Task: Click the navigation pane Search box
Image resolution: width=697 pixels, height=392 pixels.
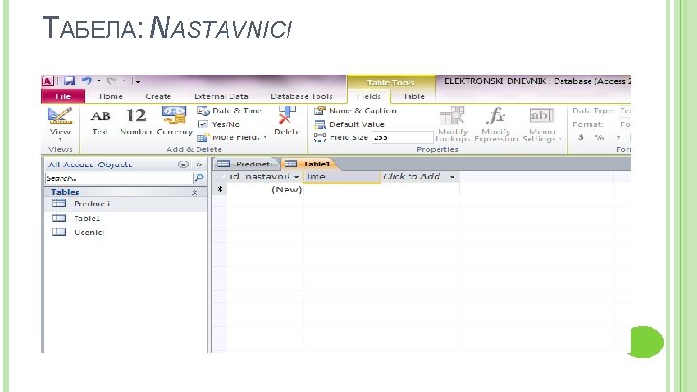Action: 118,178
